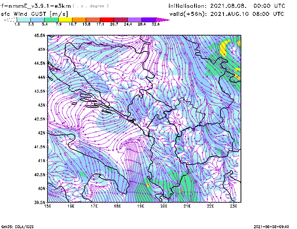Click the 39.5N latitude label
This screenshot has width=297, height=229.
pos(40,202)
